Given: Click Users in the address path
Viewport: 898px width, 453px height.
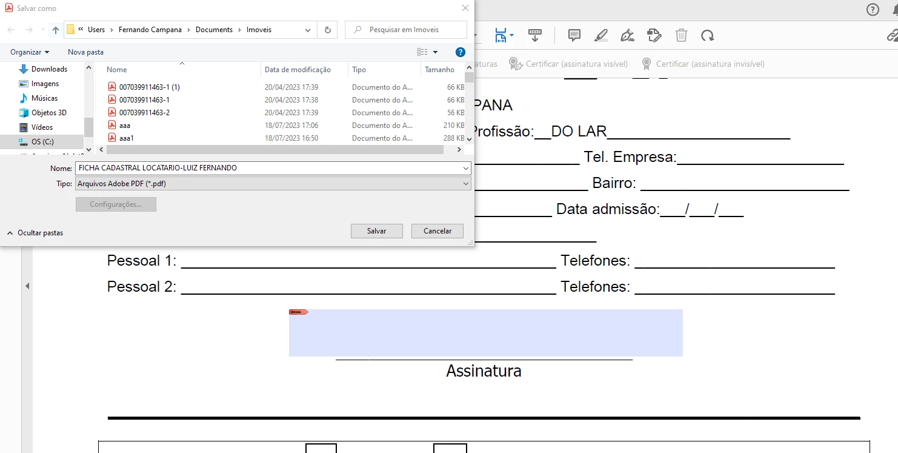Looking at the screenshot, I should click(96, 30).
